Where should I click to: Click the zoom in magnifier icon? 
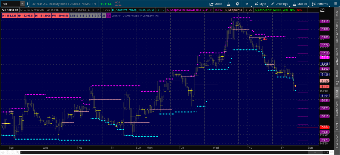pos(8,152)
